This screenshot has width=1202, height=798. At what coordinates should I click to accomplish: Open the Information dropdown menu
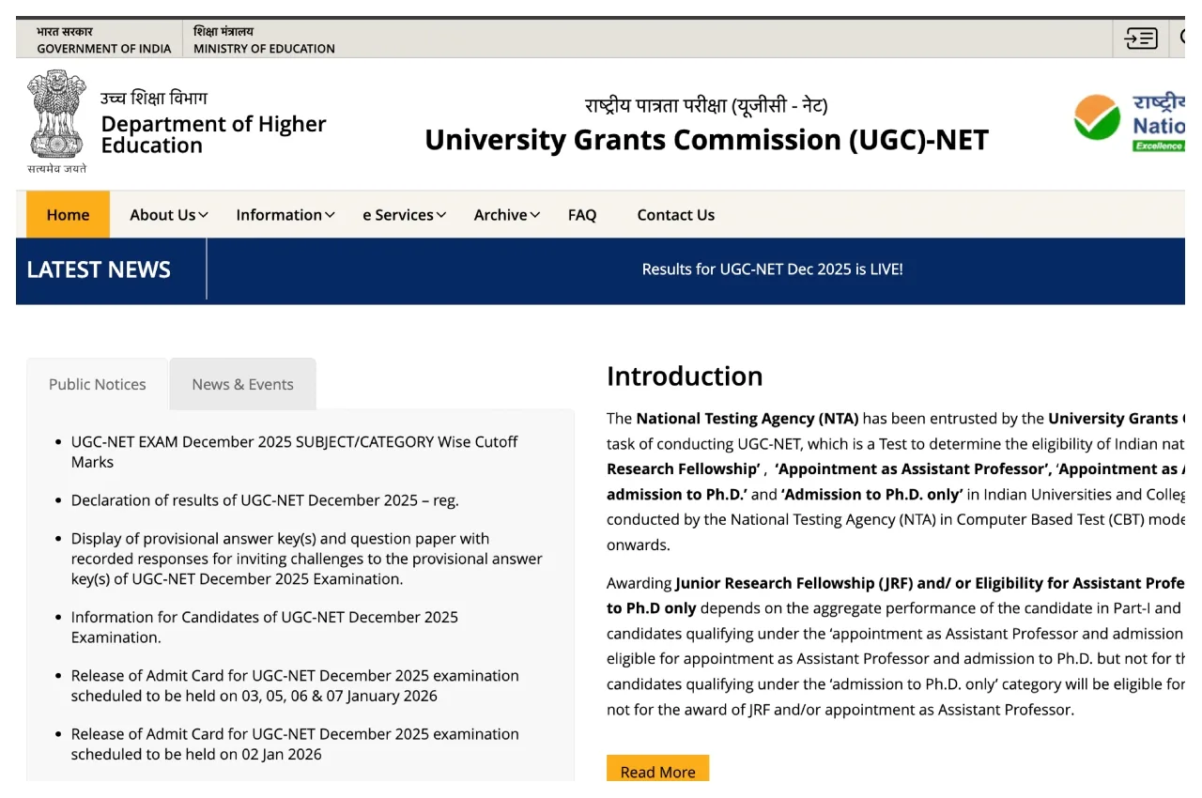(x=285, y=215)
